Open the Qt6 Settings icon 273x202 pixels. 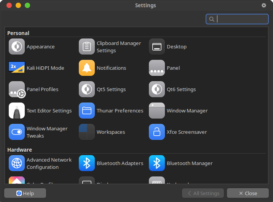tap(157, 89)
